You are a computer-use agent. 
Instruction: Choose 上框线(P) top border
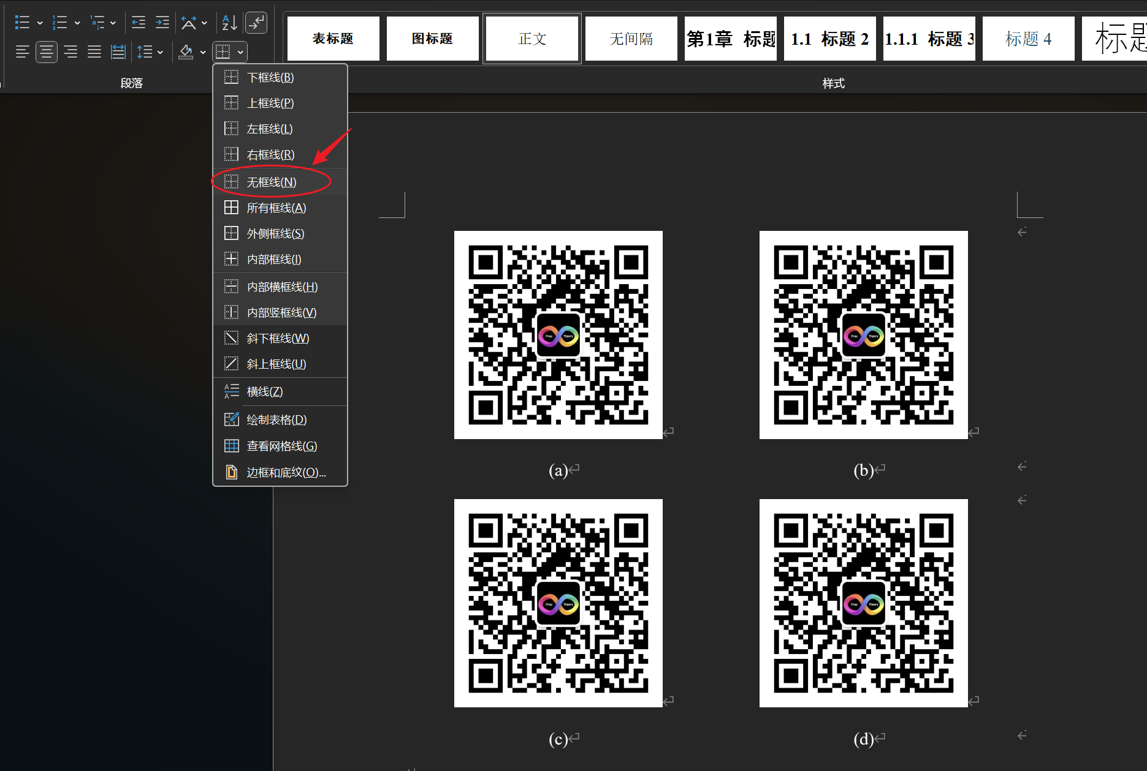[280, 103]
